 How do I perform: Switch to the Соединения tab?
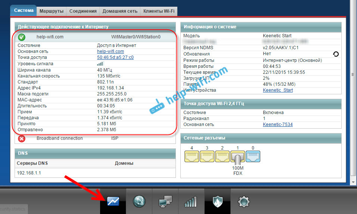click(83, 11)
